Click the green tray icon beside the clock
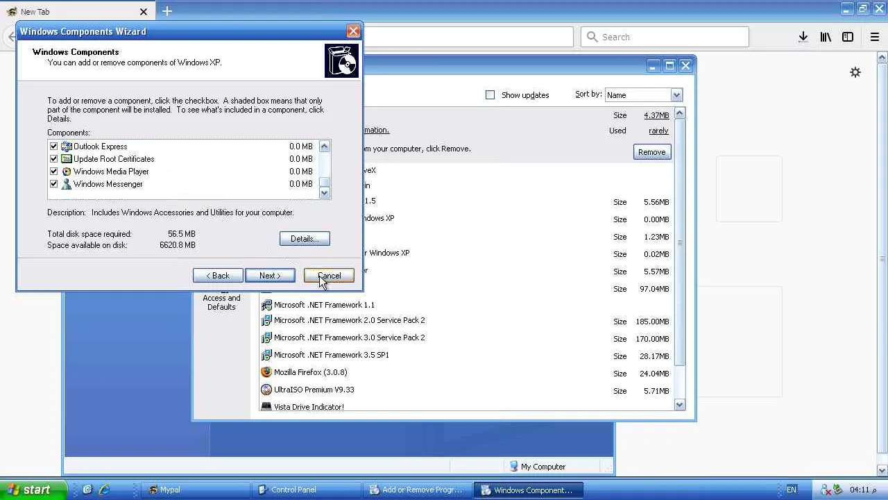 (x=837, y=490)
